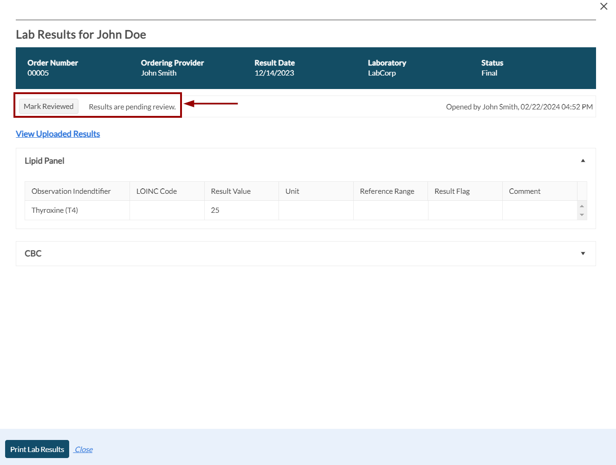Collapse the Lipid Panel using its arrow
Image resolution: width=616 pixels, height=465 pixels.
[583, 161]
